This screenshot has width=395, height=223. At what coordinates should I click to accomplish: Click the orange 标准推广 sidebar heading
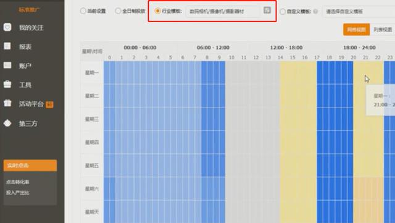coord(29,10)
